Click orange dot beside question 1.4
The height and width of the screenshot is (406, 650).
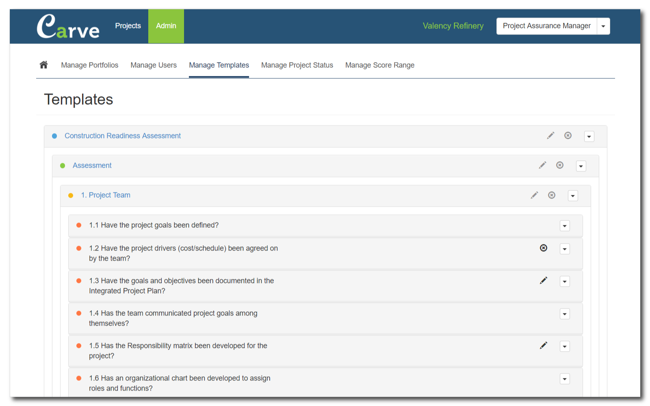point(79,313)
